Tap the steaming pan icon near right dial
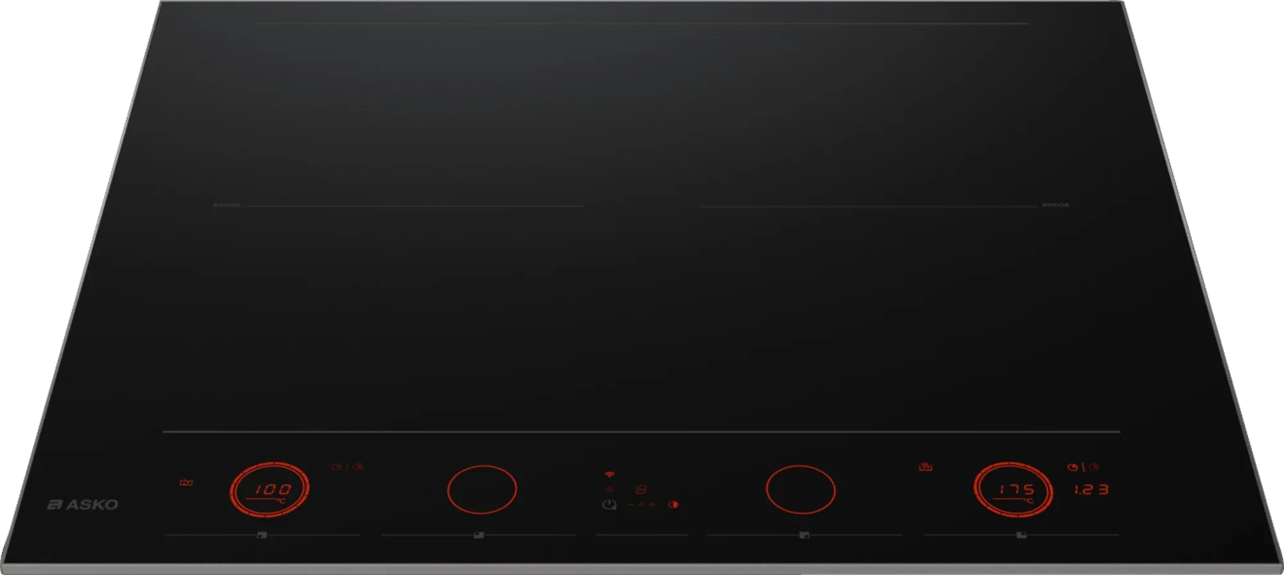1284x575 pixels. [x=925, y=467]
